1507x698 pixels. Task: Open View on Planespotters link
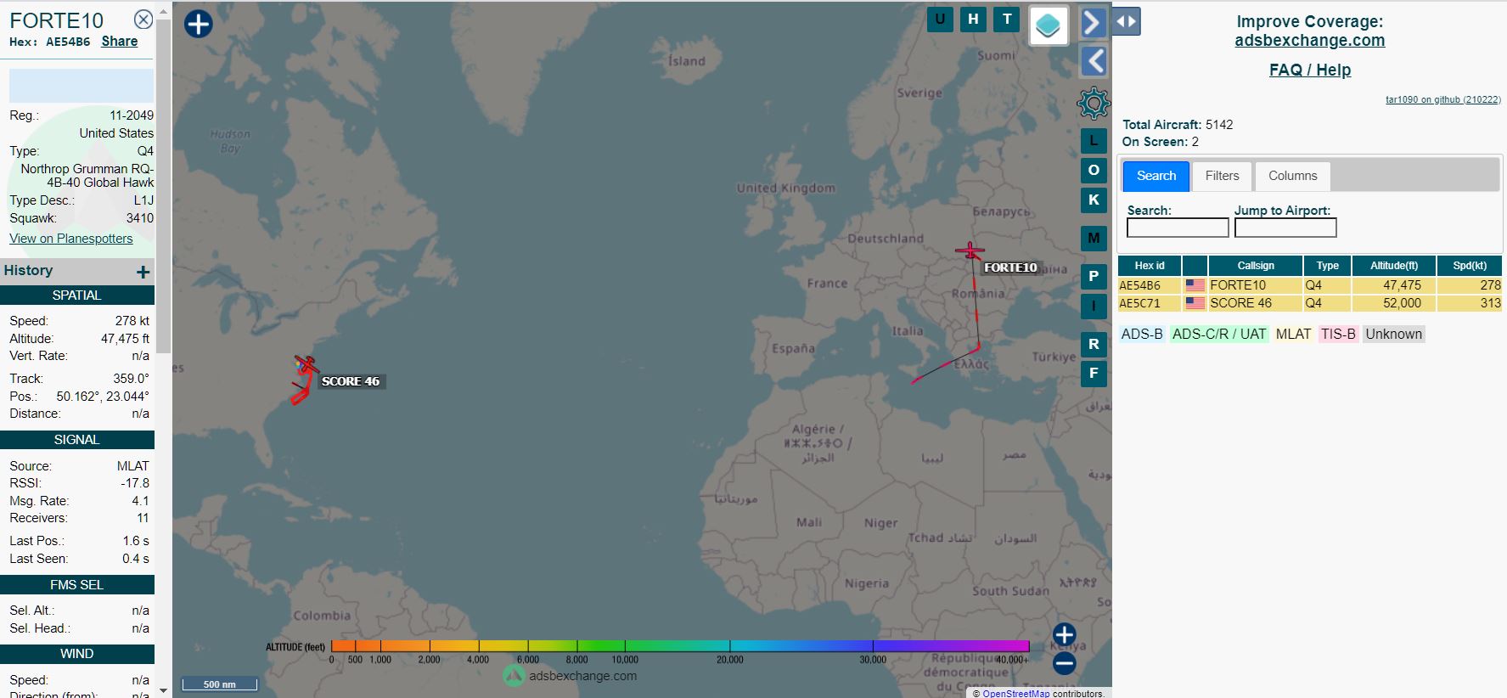(71, 239)
